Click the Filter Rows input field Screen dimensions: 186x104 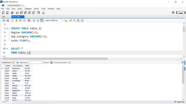(x=35, y=62)
